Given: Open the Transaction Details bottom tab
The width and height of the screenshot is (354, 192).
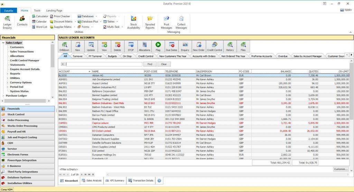Looking at the screenshot, I should point(141,181).
